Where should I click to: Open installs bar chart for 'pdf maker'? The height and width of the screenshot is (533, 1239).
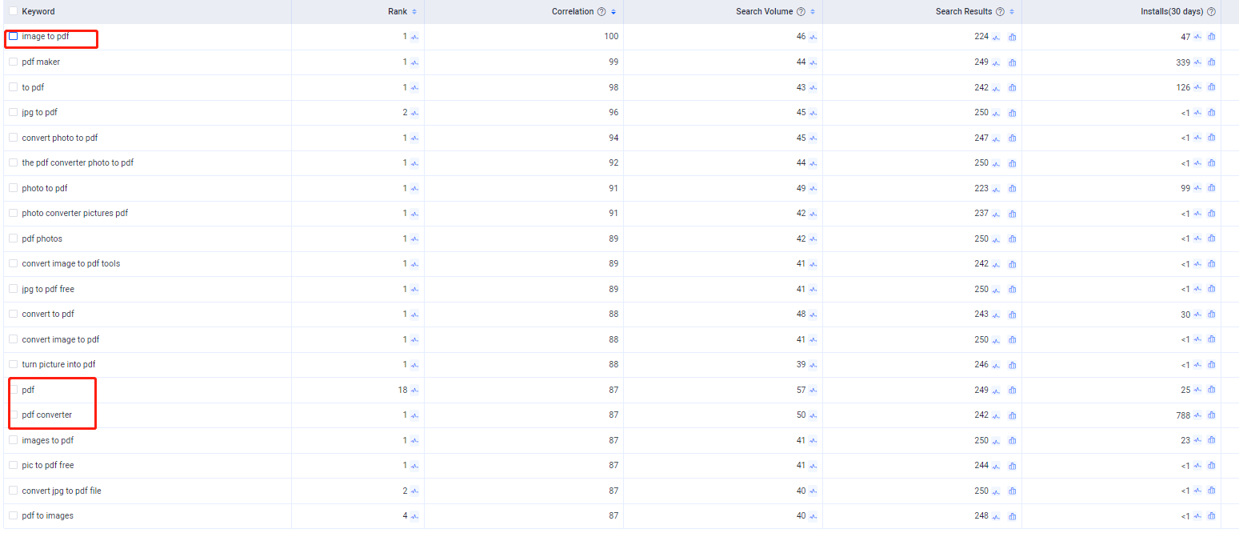(1211, 62)
